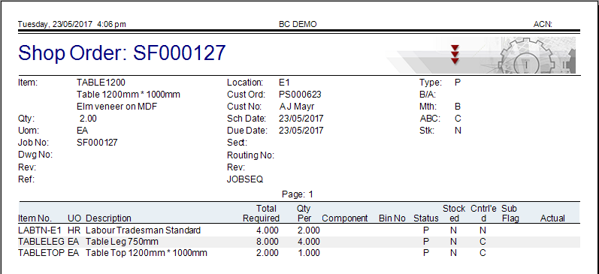
Task: Click the Status column header
Action: 426,218
